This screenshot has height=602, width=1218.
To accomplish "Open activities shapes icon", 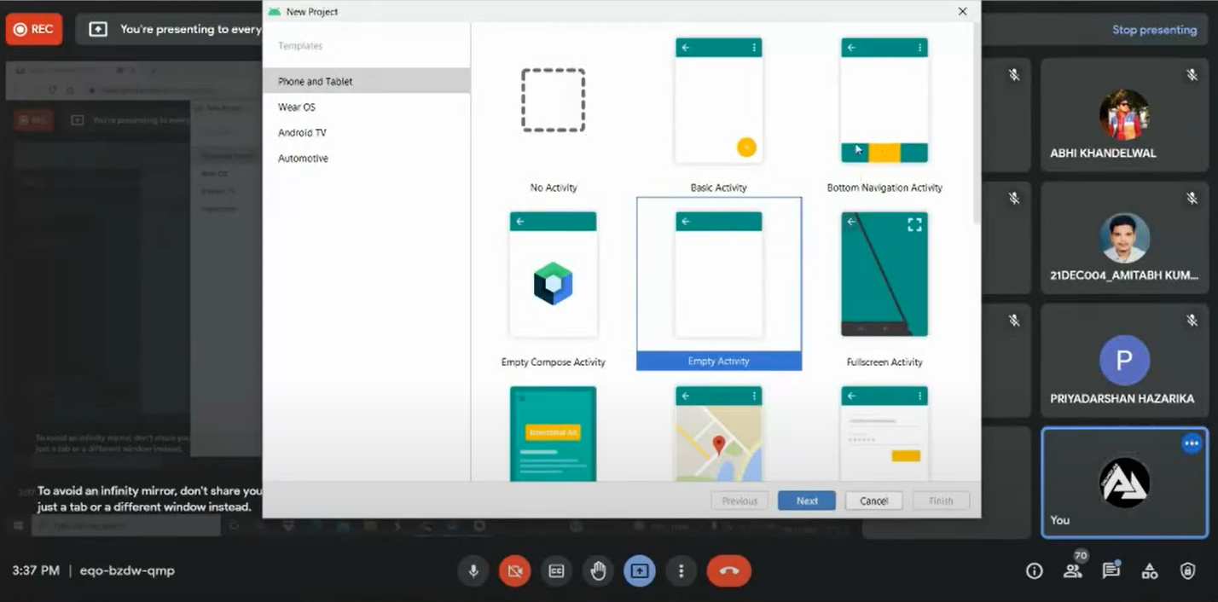I will [1149, 571].
